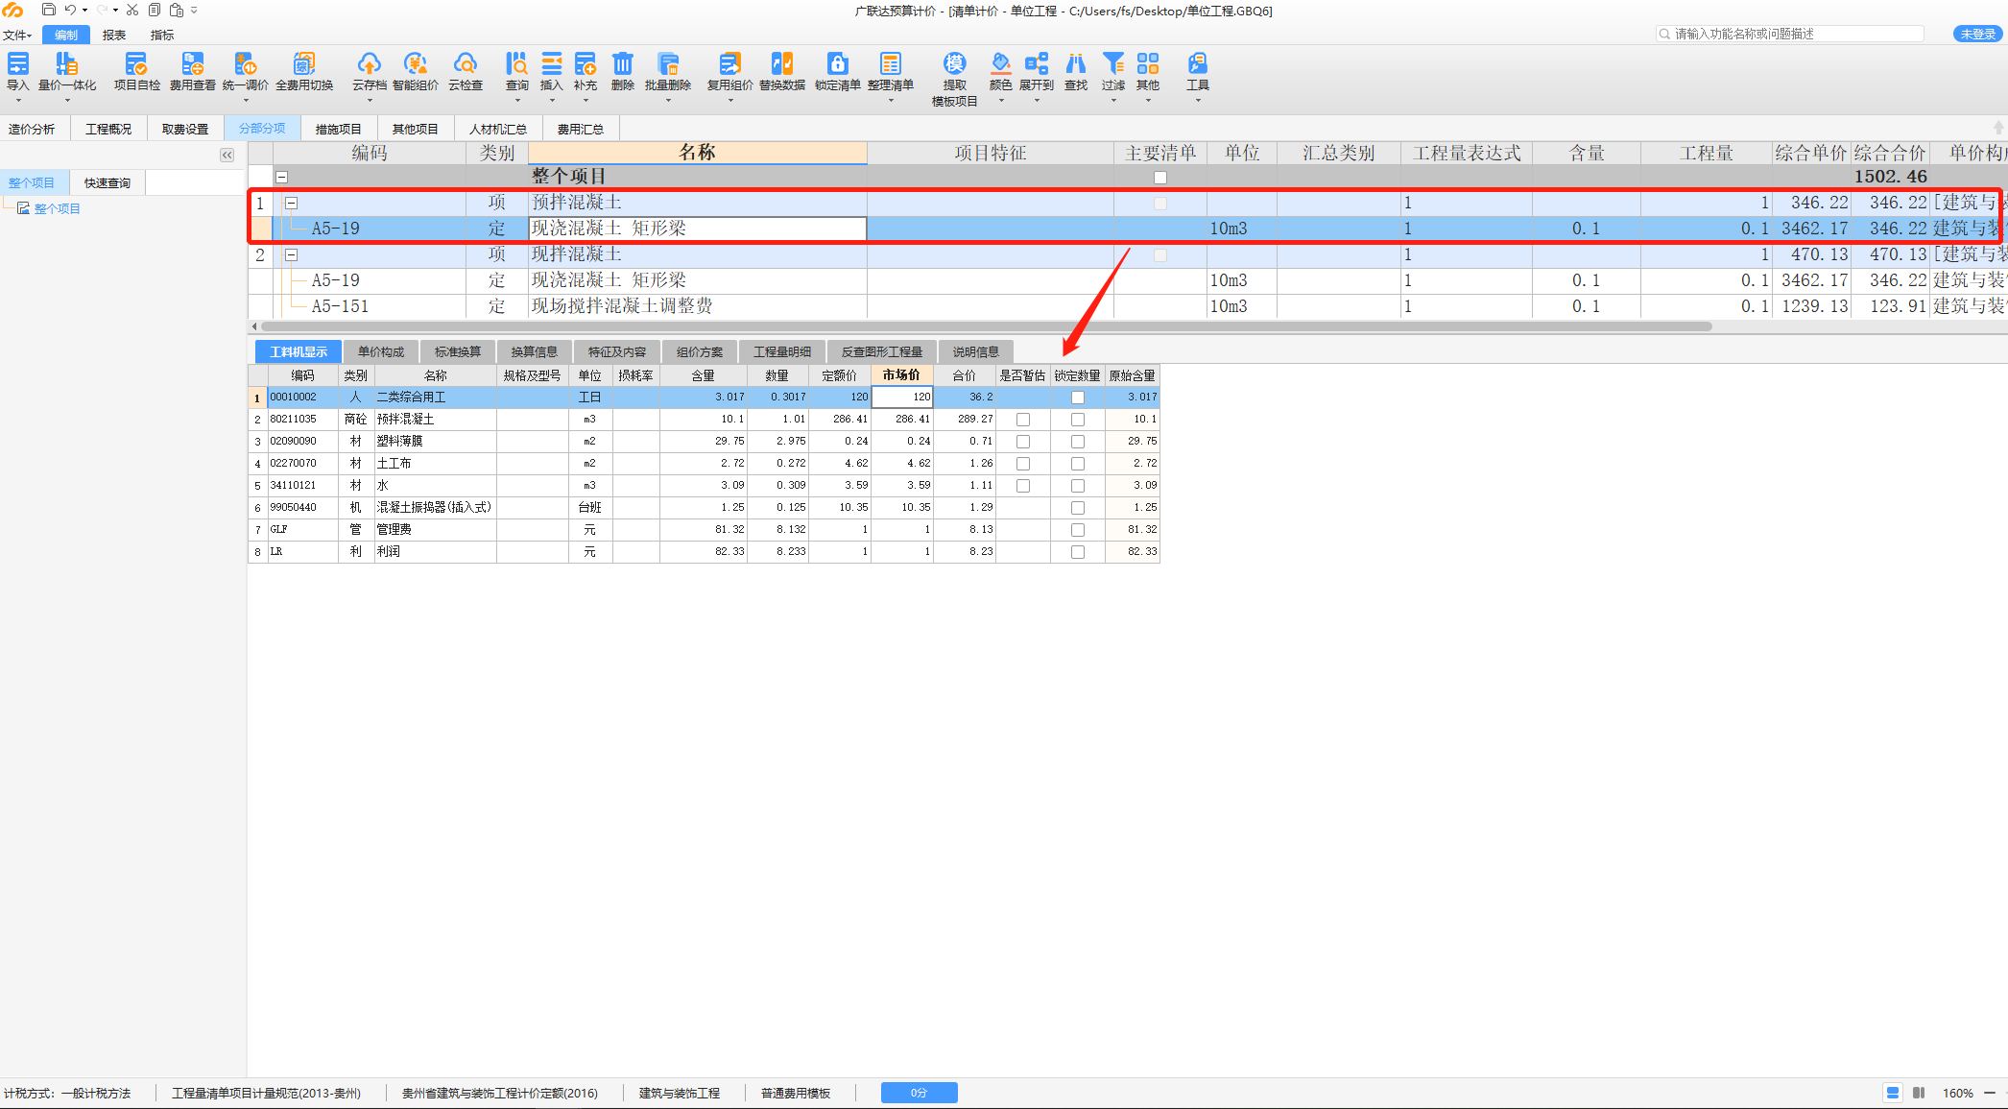
Task: Click the function search input field
Action: click(1790, 34)
